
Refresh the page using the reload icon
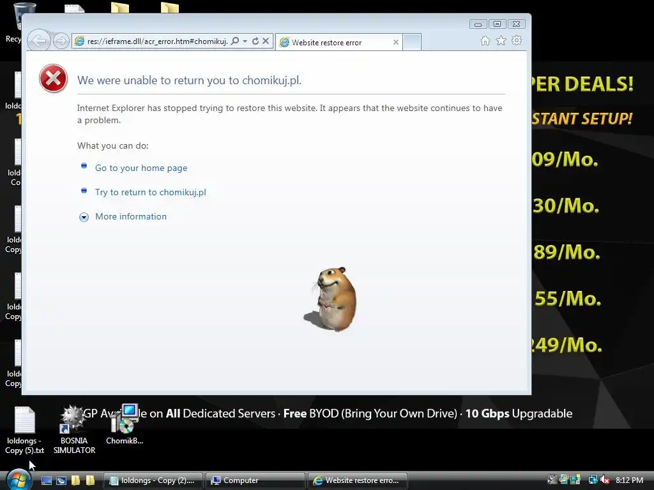click(x=255, y=41)
